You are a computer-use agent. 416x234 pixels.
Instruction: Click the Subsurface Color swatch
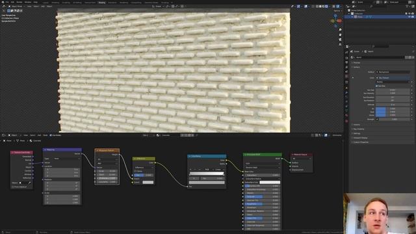[270, 182]
